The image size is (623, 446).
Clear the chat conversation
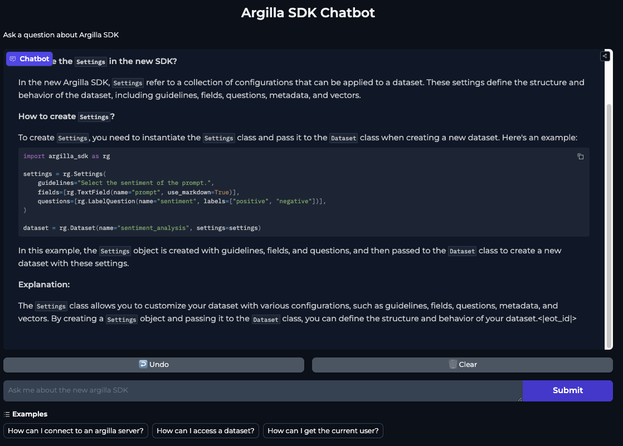click(462, 364)
